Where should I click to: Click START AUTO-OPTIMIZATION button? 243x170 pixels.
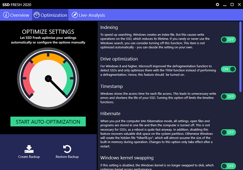tap(48, 121)
